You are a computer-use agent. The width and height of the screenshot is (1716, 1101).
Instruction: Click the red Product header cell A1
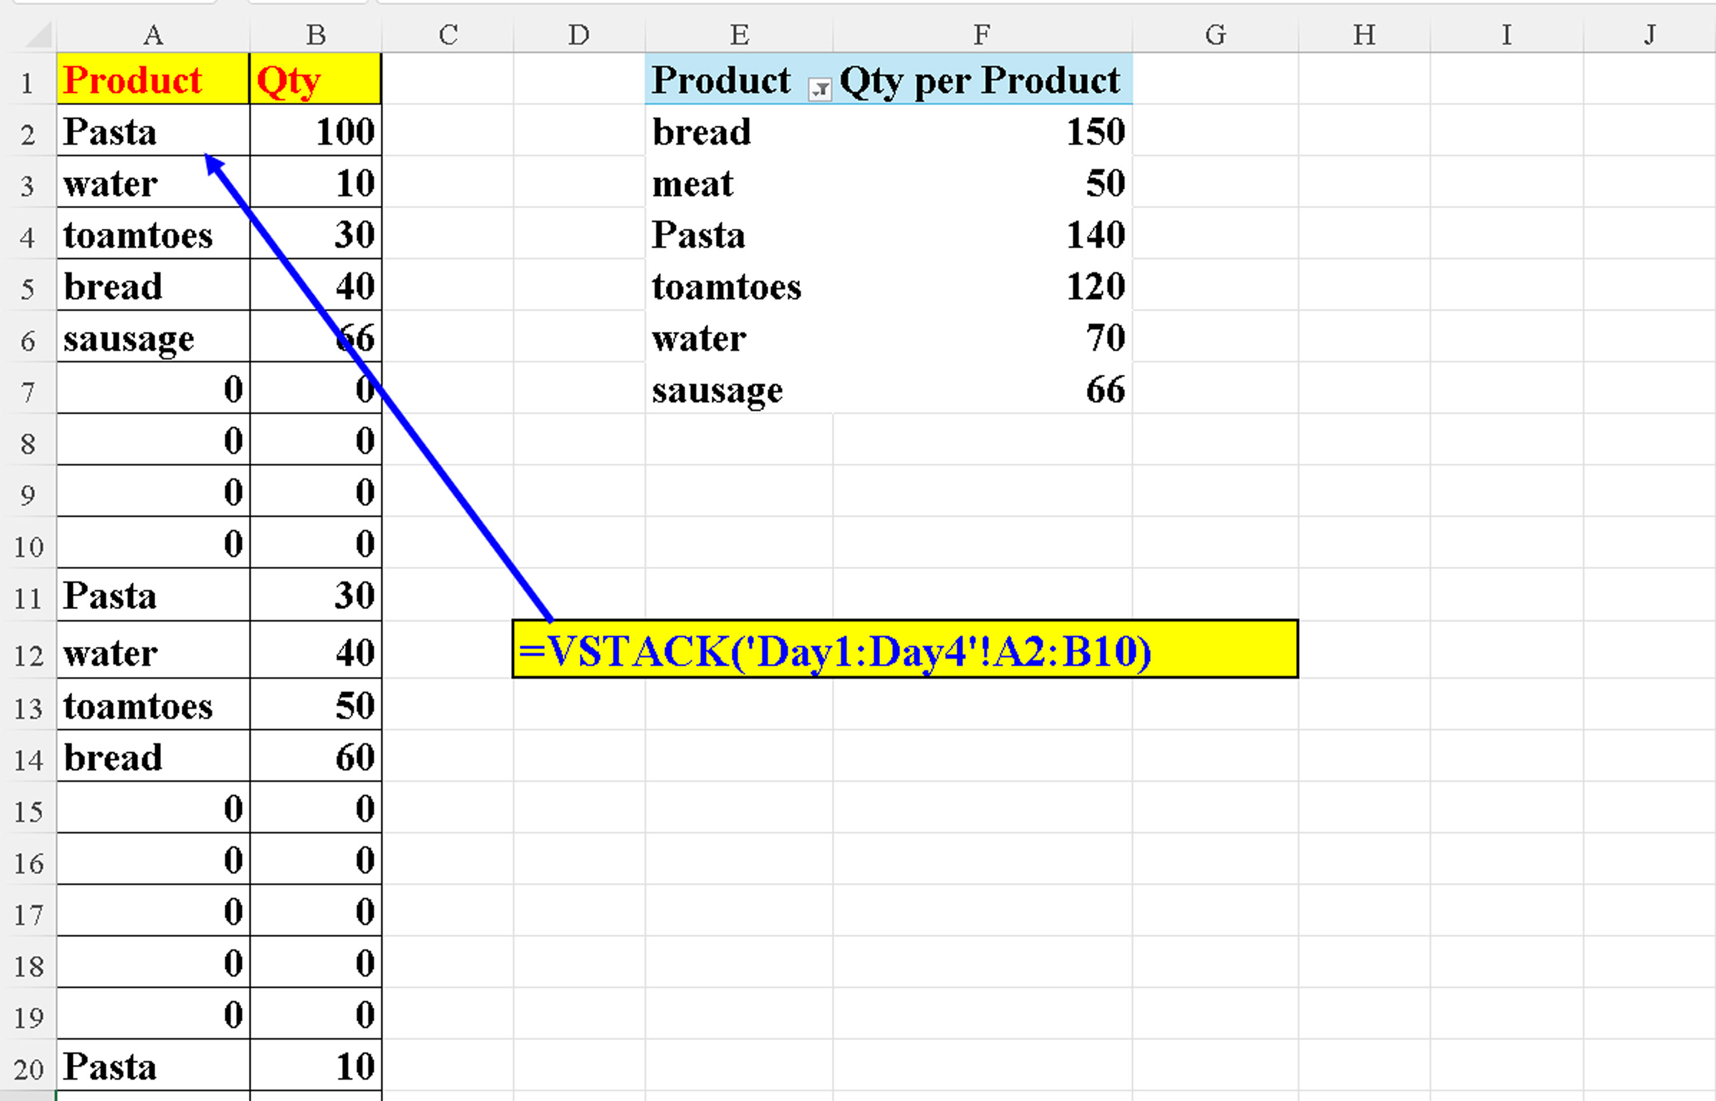(153, 78)
